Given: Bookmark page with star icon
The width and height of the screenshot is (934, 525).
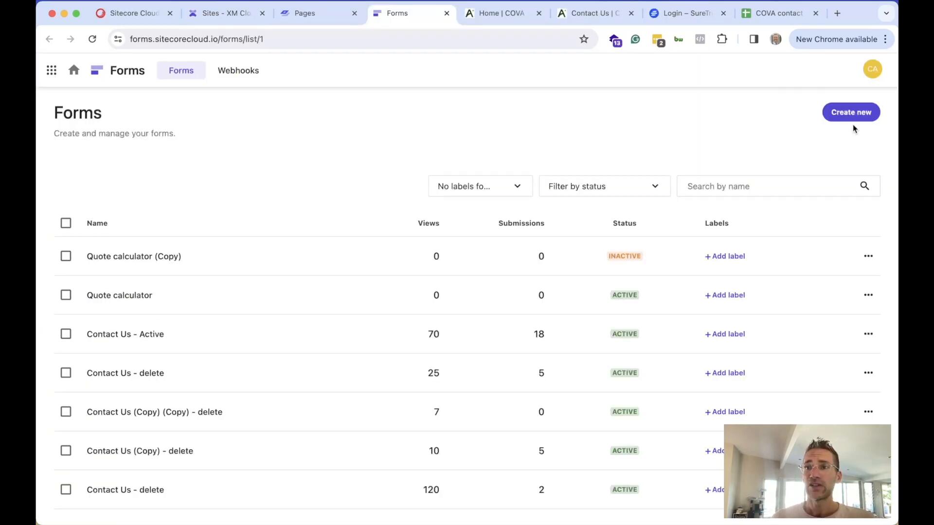Looking at the screenshot, I should click(584, 39).
